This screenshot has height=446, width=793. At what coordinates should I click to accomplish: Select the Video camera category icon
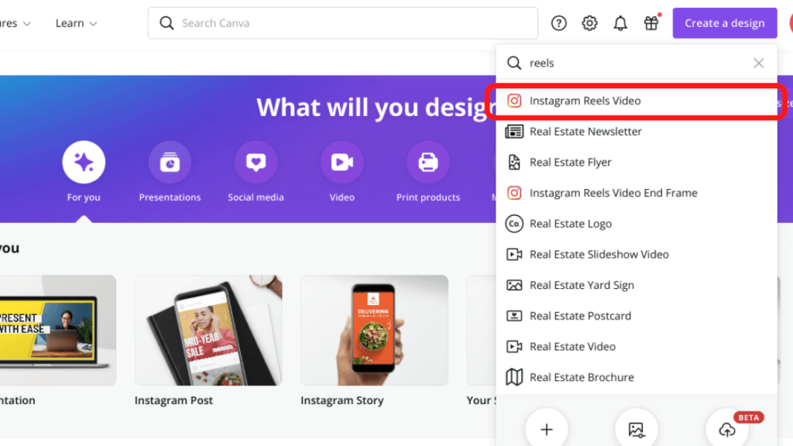[342, 163]
